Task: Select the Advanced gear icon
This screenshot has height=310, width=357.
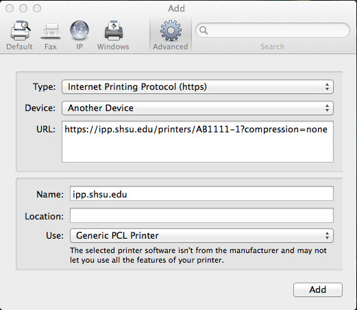Action: coord(171,30)
